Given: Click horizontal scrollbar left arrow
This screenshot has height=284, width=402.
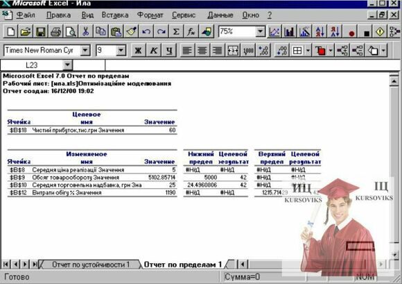Looking at the screenshot, I should [243, 265].
